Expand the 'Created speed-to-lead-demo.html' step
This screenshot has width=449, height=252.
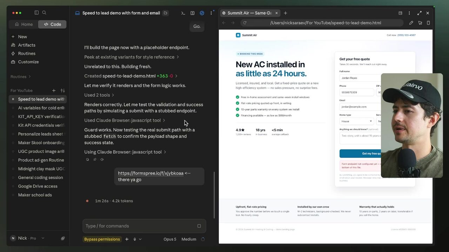coord(131,76)
